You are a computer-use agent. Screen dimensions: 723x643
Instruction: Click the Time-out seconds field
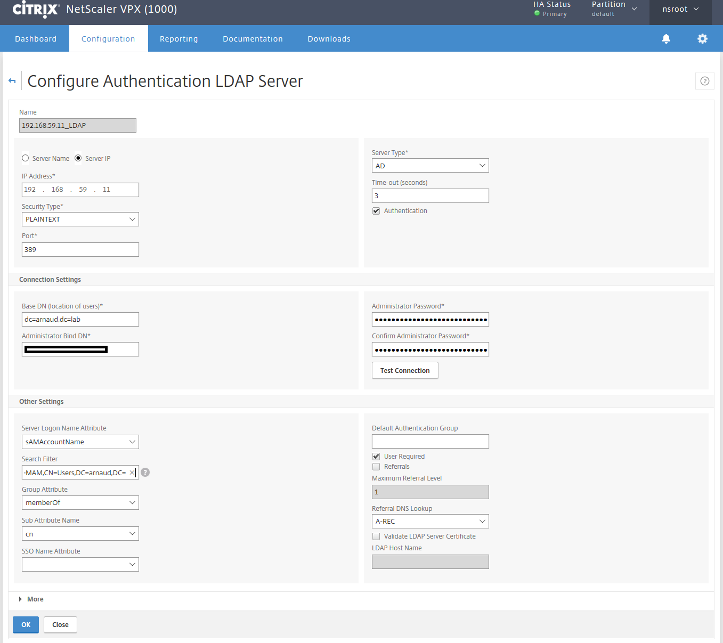coord(430,196)
